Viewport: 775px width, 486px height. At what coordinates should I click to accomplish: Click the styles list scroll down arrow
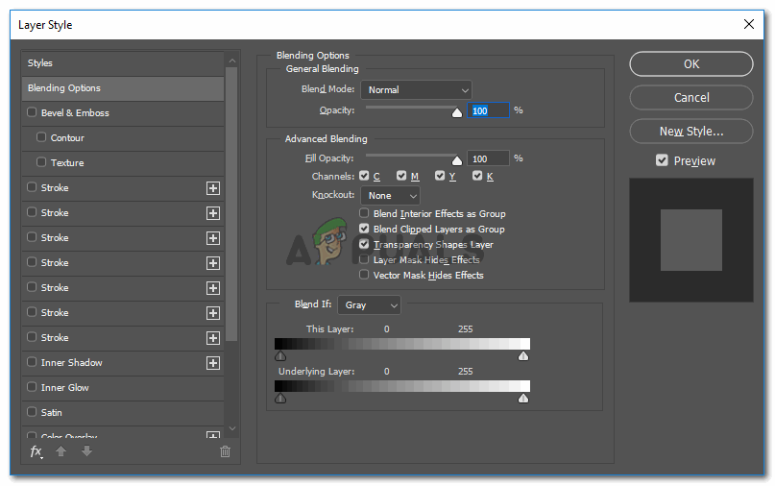[x=232, y=428]
